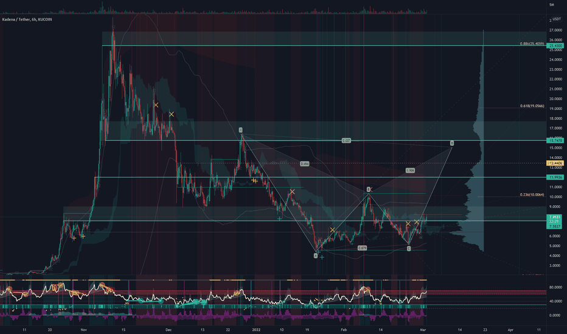Image resolution: width=567 pixels, height=334 pixels.
Task: Click the 0.618(19.0566) Fibonacci label
Action: [x=532, y=106]
